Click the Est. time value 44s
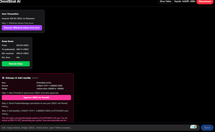Viewport: 215px width, 132px height. (18, 57)
